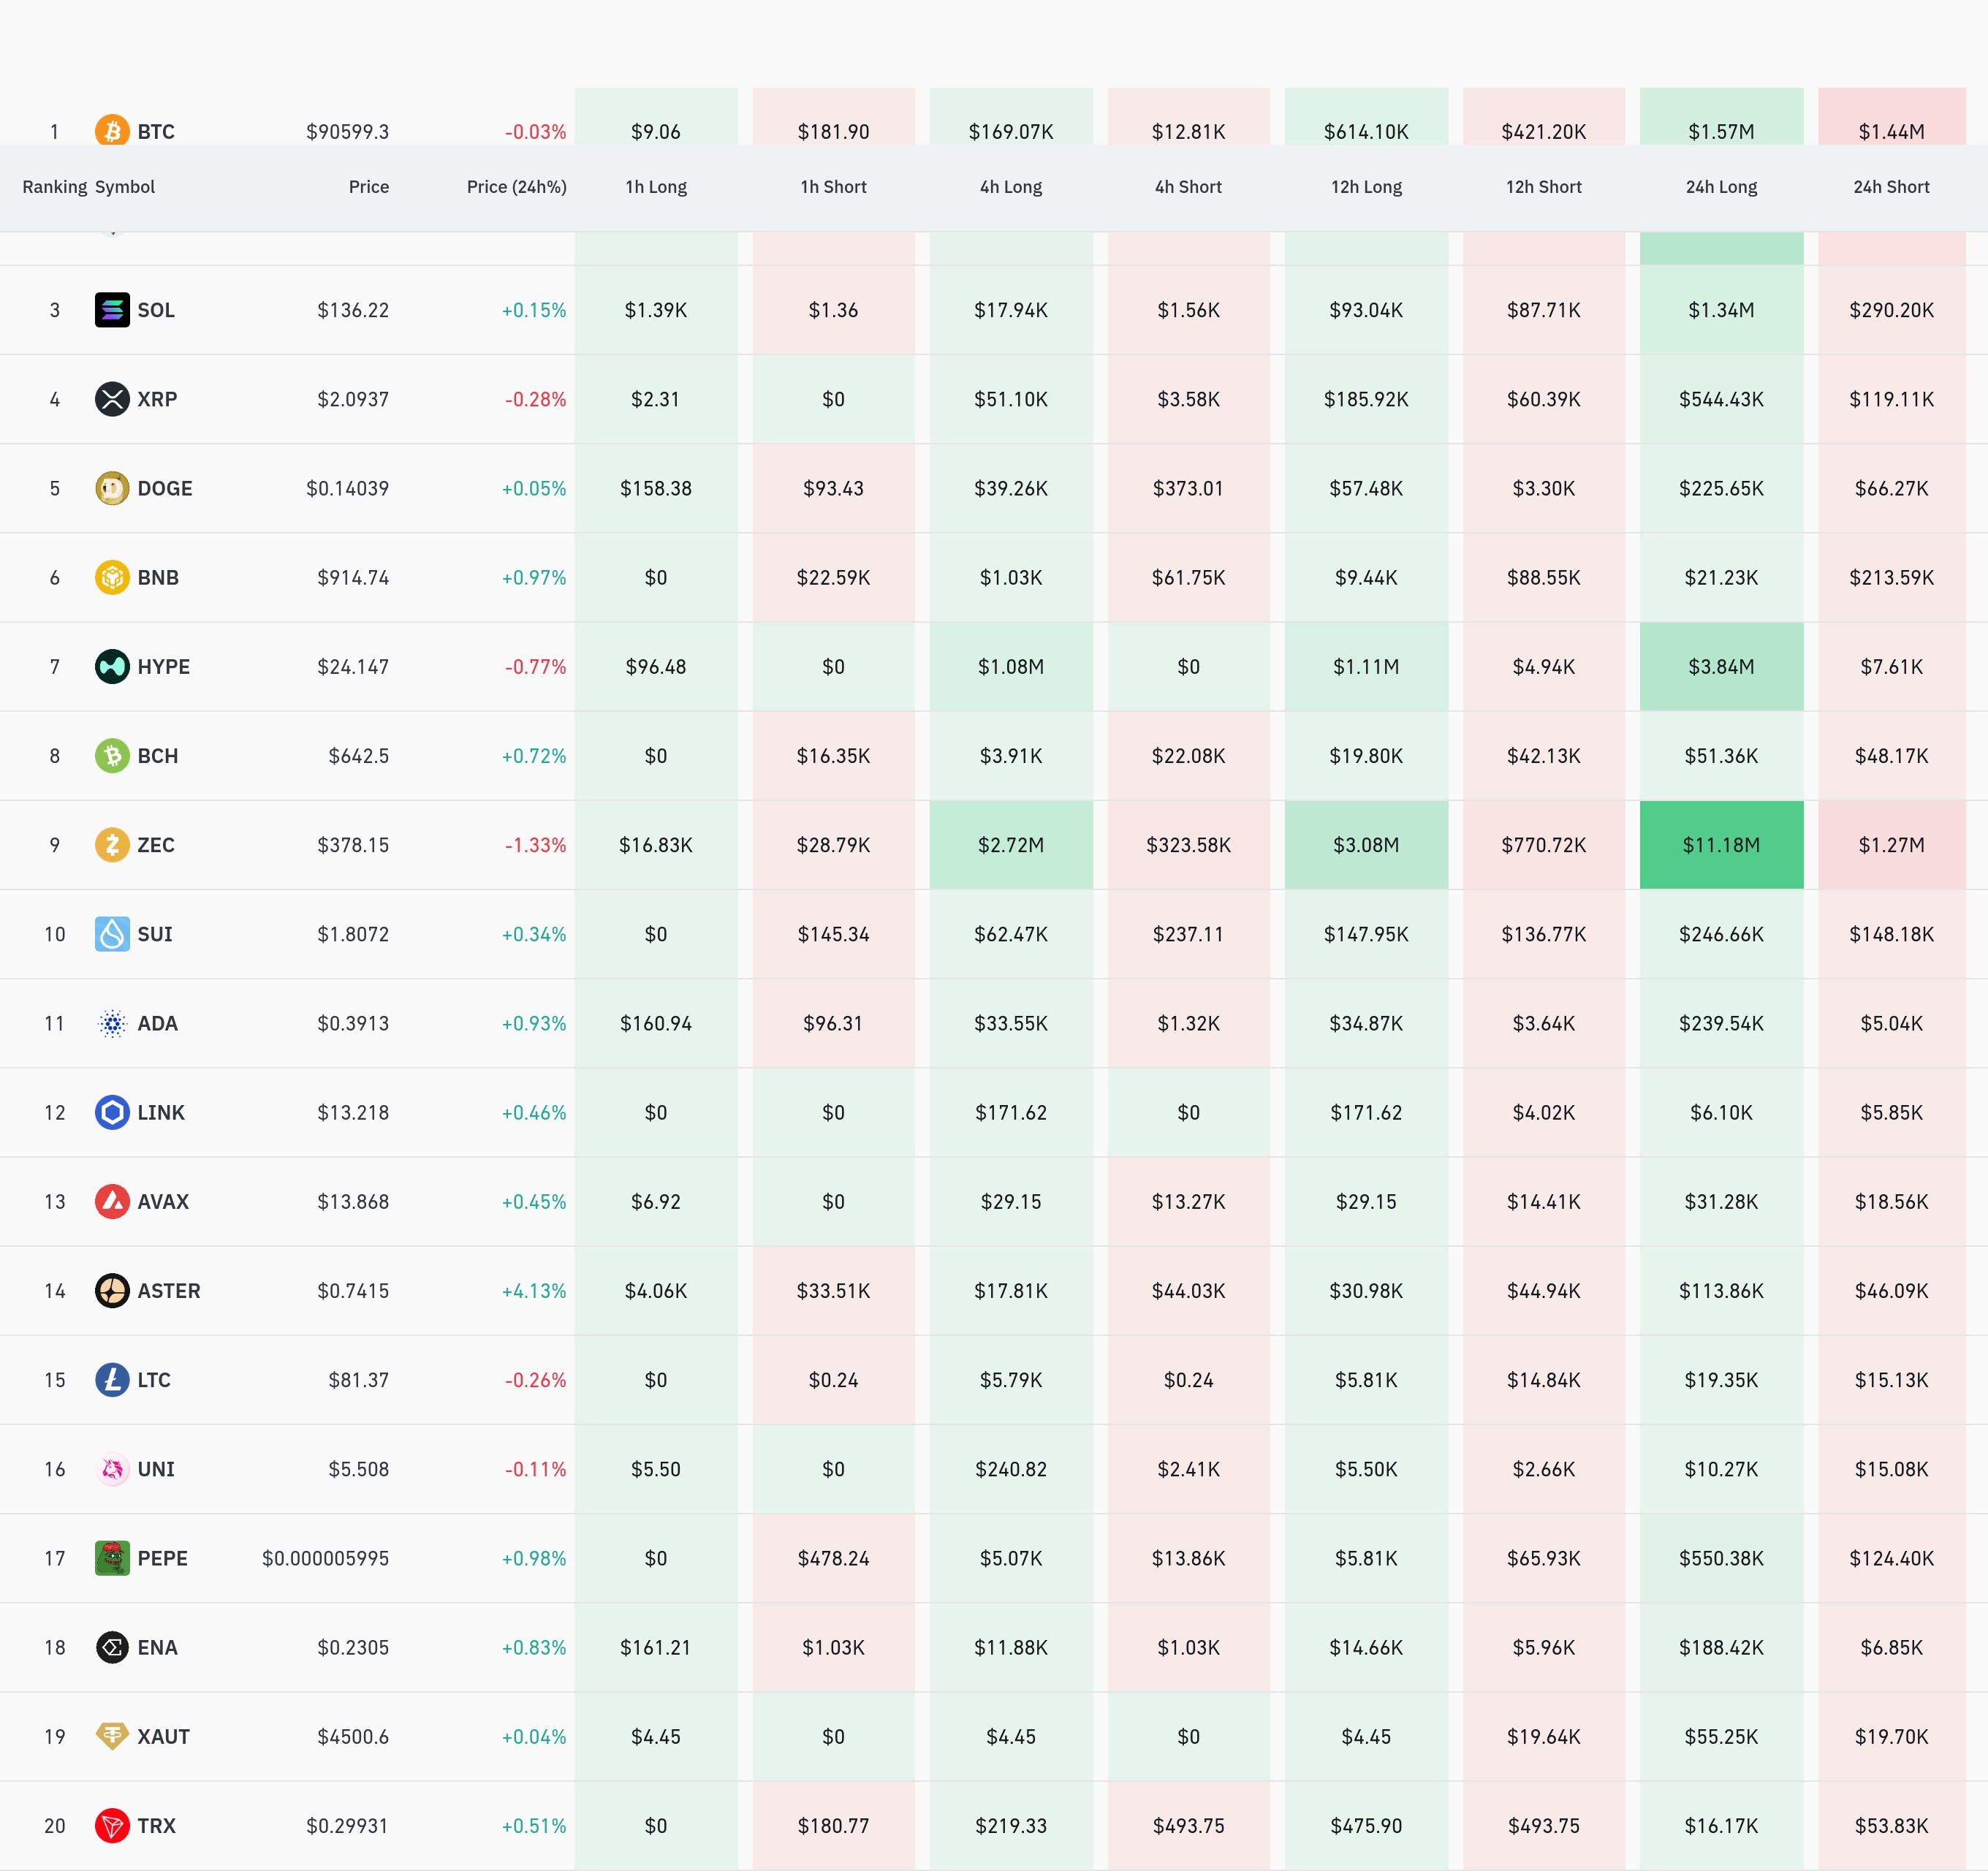Click the BNB coin icon
1988x1871 pixels.
pyautogui.click(x=112, y=577)
